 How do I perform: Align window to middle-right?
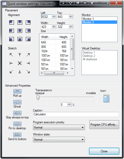[x=28, y=31]
